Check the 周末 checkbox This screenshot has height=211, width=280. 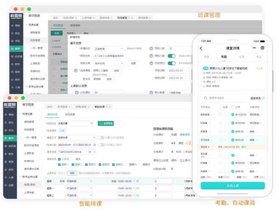(x=74, y=159)
